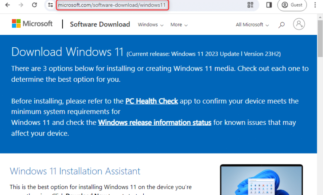Expand the Windows menu
This screenshot has height=195, width=323.
pyautogui.click(x=151, y=24)
